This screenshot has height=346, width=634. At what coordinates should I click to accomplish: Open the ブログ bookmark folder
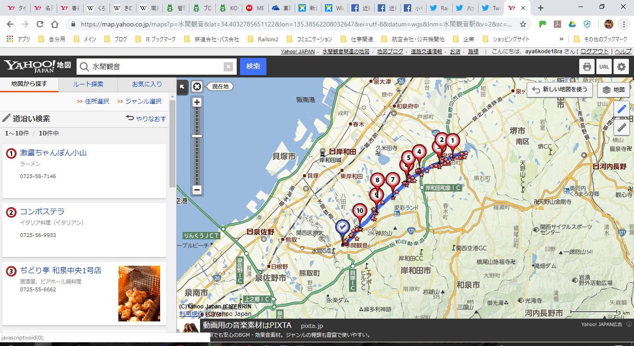116,39
